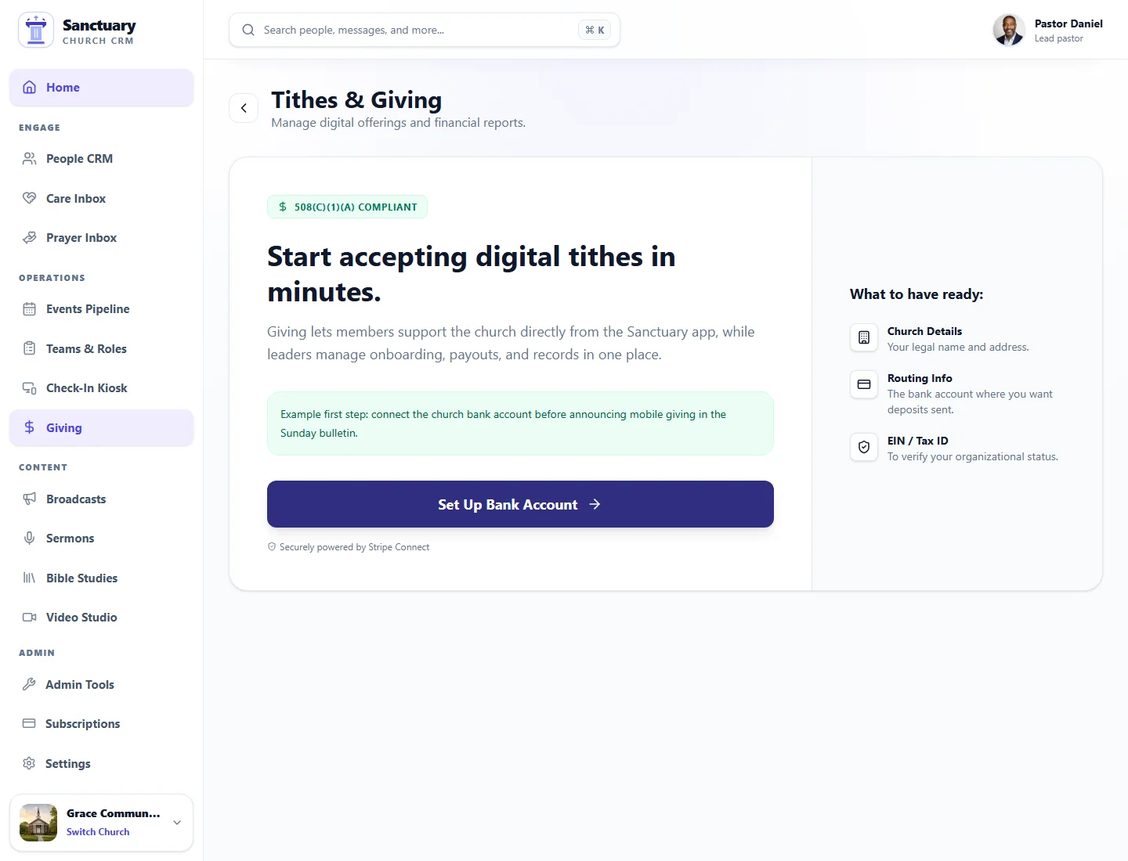1128x861 pixels.
Task: Click the arrow icon on Set Up Bank Account
Action: (595, 504)
